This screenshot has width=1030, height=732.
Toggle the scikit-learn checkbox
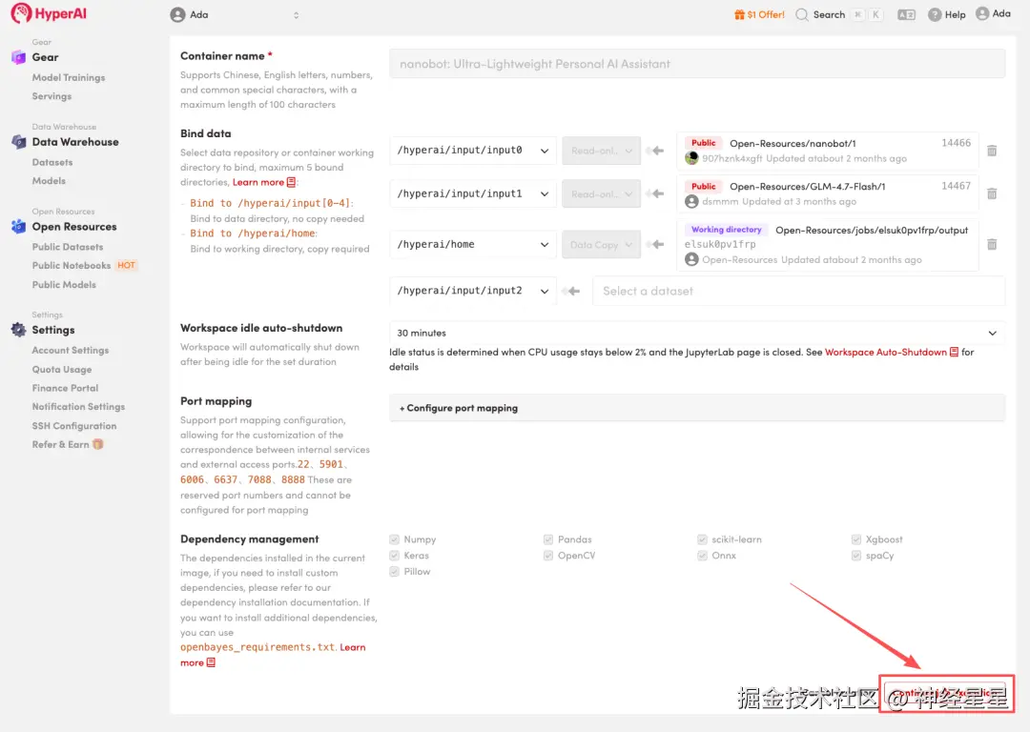[702, 539]
